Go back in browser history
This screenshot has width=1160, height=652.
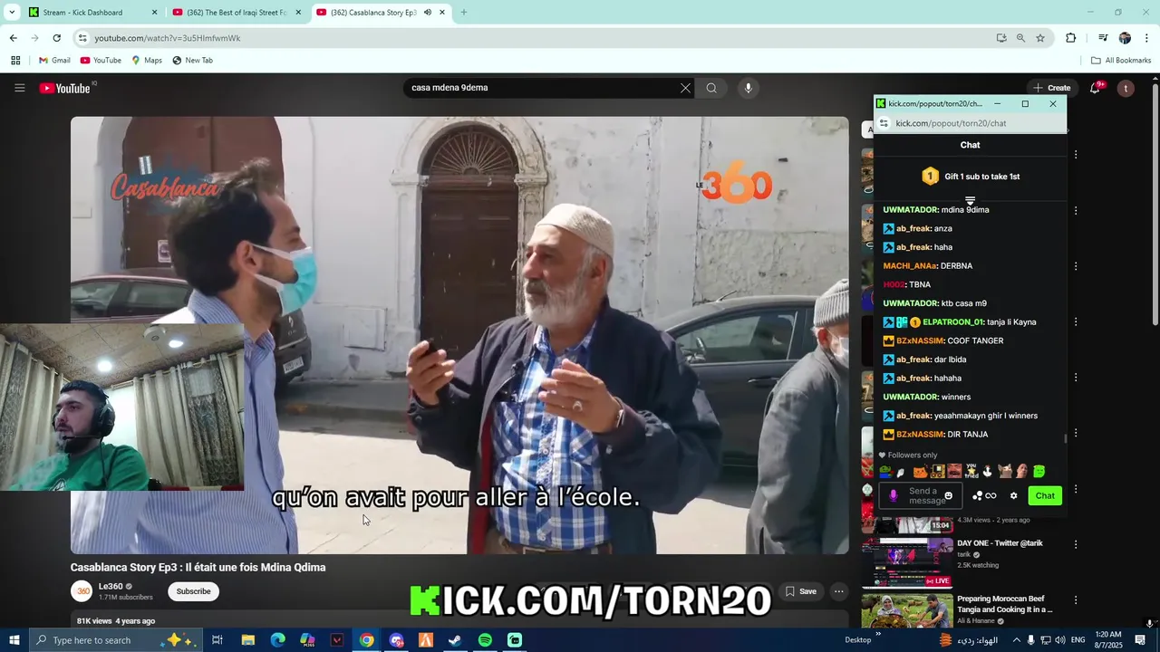(x=13, y=38)
